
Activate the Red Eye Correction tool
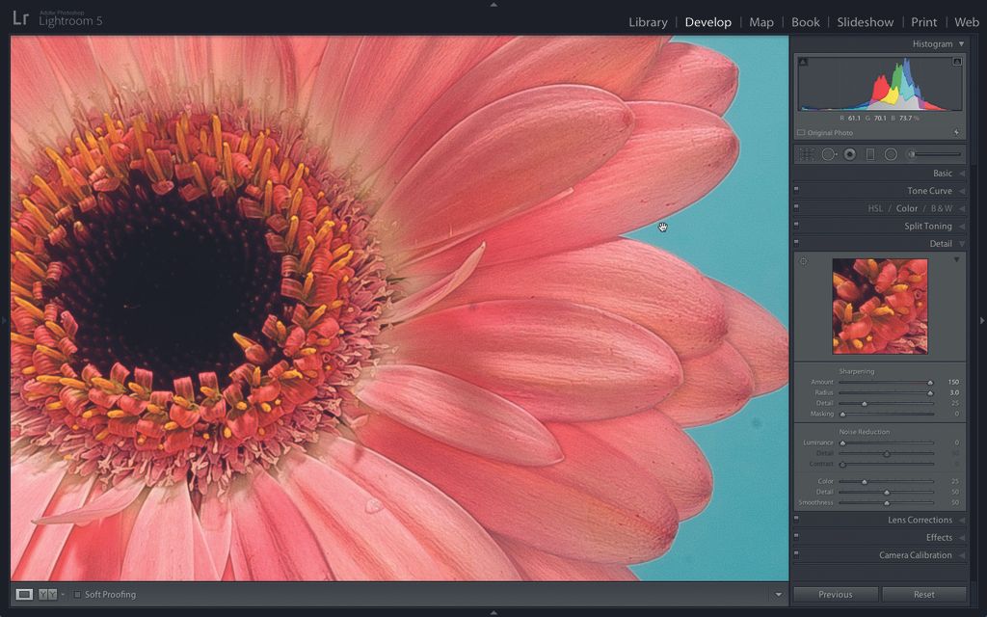[x=850, y=154]
